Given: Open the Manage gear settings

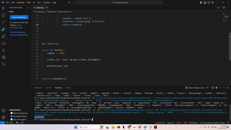Looking at the screenshot, I should click(3, 117).
